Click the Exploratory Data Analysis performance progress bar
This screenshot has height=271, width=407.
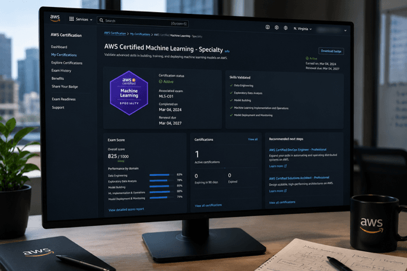click(x=162, y=180)
